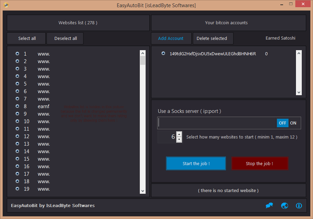313x219 pixels.
Task: Click the Socks server ip:port input field
Action: click(217, 123)
